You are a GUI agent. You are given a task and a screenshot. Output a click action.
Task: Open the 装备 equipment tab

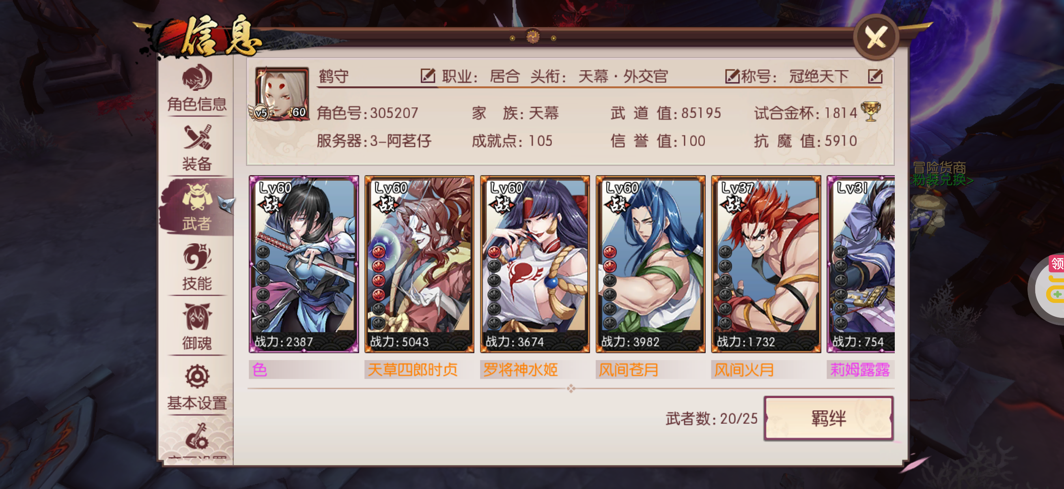coord(197,148)
